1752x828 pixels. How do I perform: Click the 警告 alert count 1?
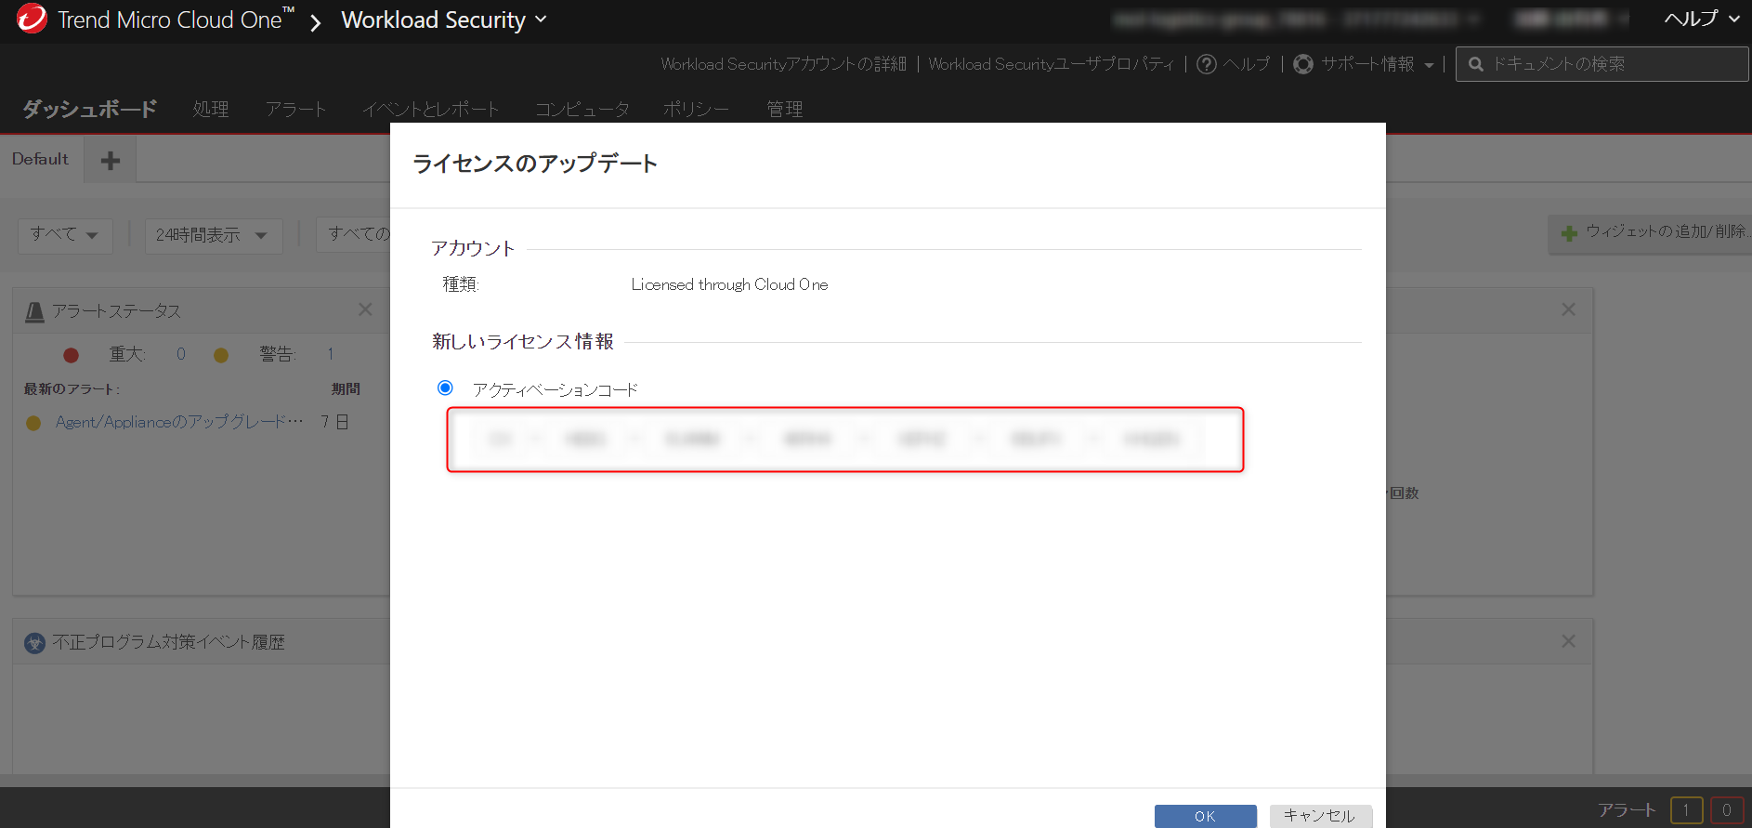(x=330, y=354)
